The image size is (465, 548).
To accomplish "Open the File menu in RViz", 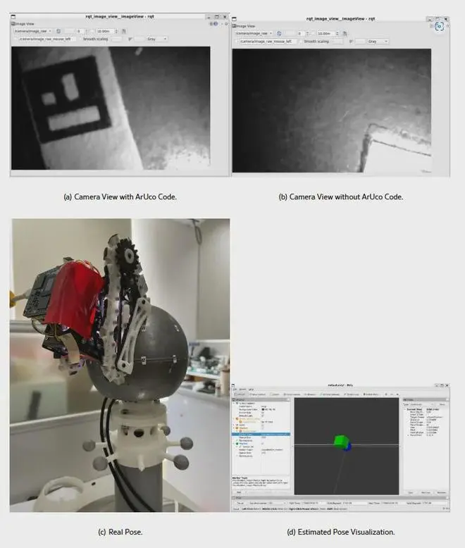I will point(235,390).
